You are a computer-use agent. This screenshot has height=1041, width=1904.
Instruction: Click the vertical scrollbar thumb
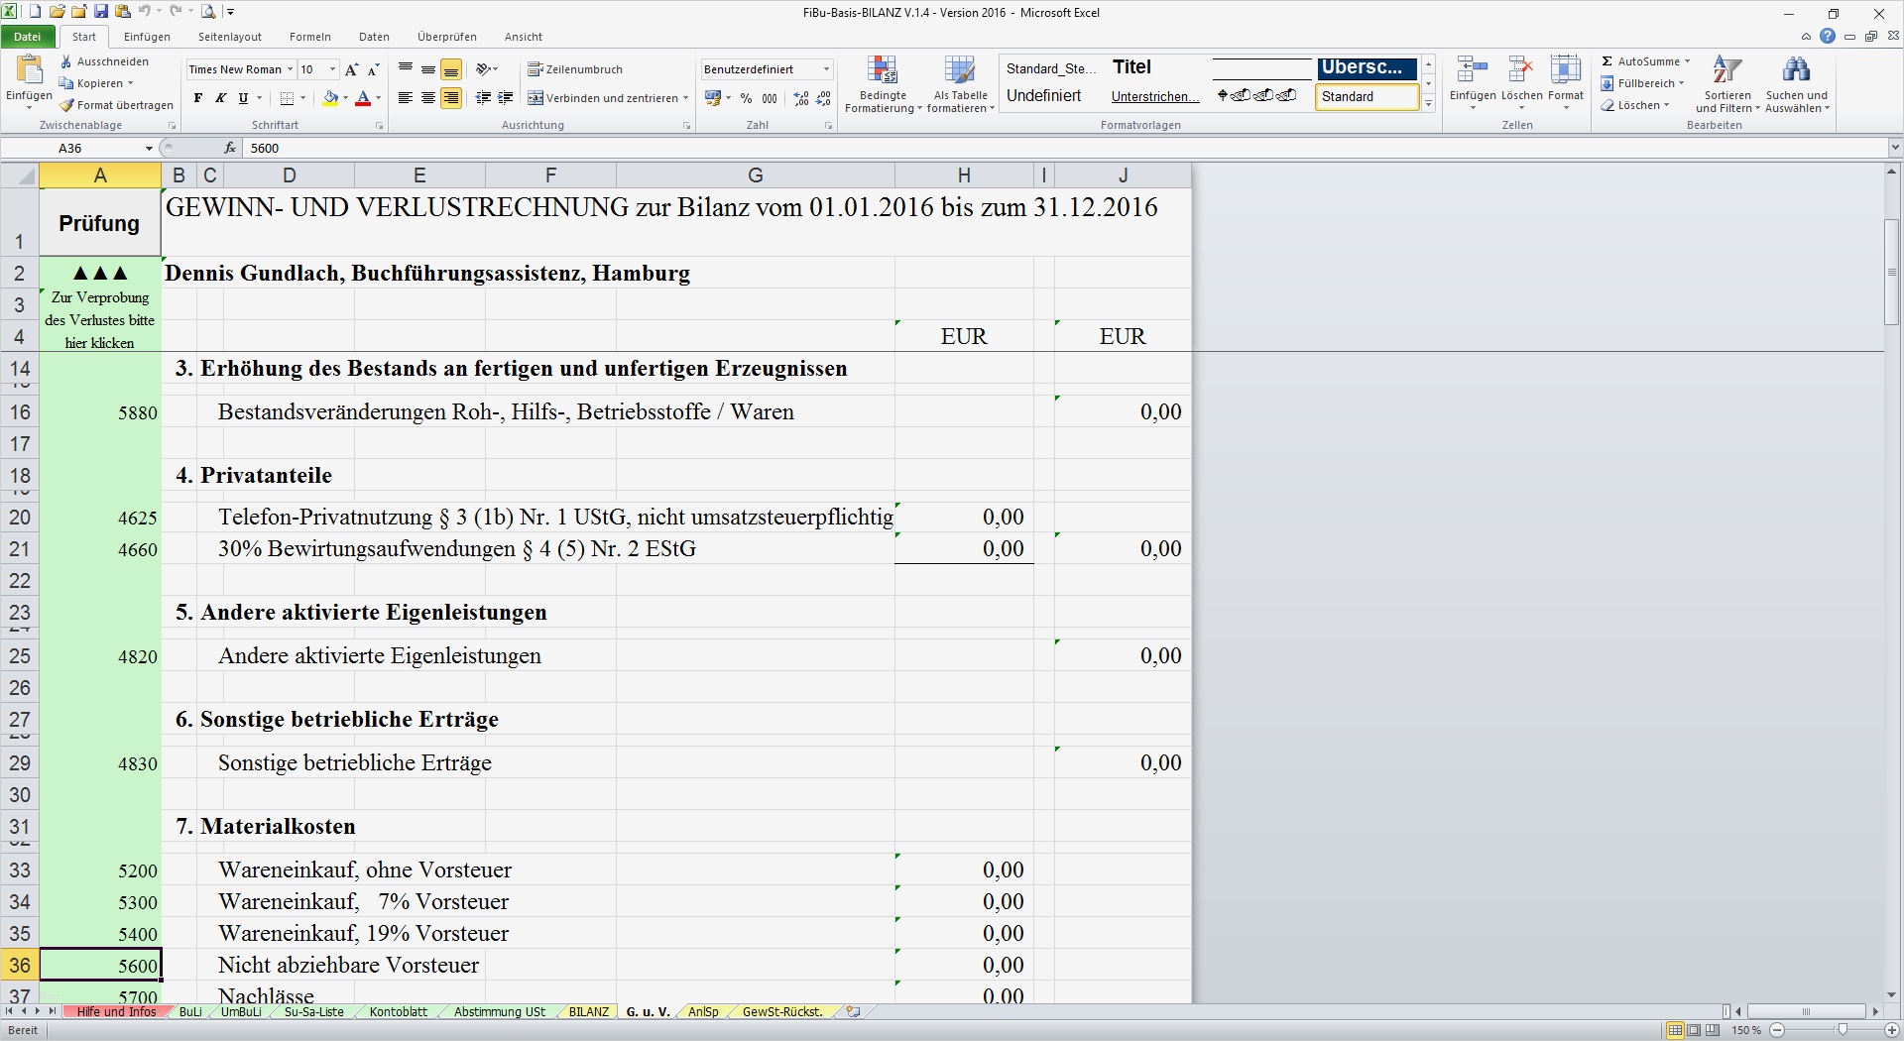pos(1892,273)
